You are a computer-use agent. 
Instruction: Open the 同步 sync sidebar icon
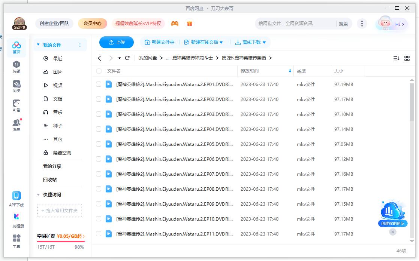16,86
